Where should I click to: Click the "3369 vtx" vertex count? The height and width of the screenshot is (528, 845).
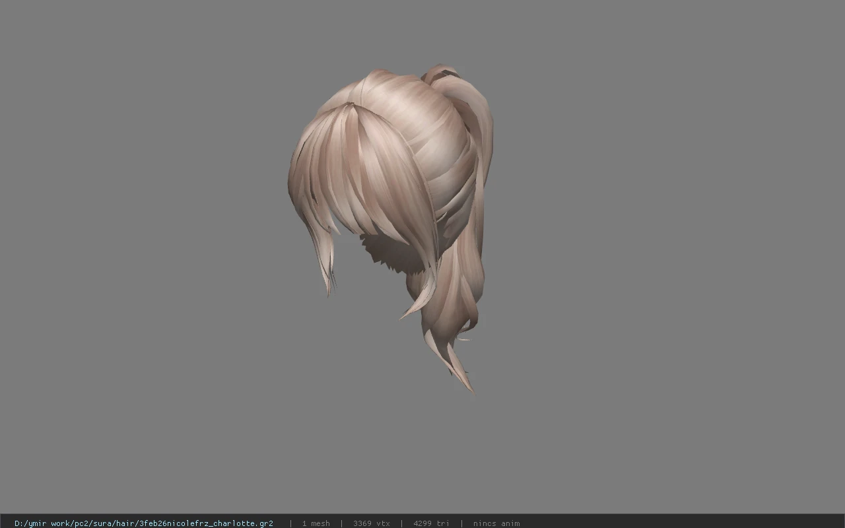click(371, 523)
